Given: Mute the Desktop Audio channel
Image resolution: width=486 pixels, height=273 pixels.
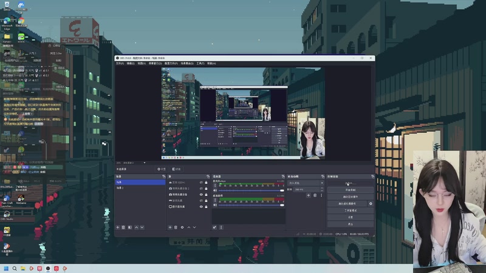Looking at the screenshot, I should coord(215,205).
